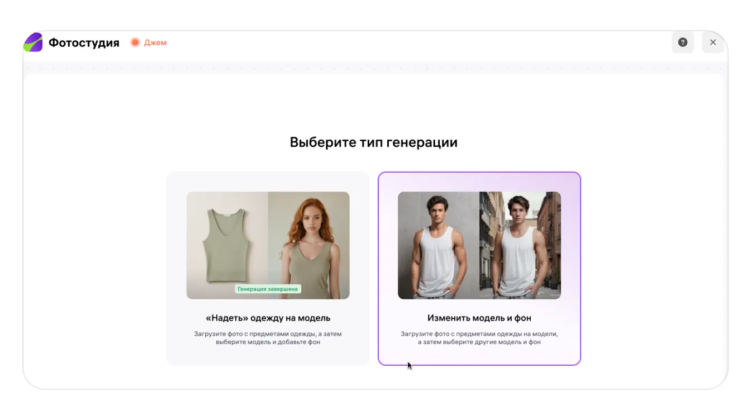Click the Фотостудия title text
The width and height of the screenshot is (751, 420).
84,42
